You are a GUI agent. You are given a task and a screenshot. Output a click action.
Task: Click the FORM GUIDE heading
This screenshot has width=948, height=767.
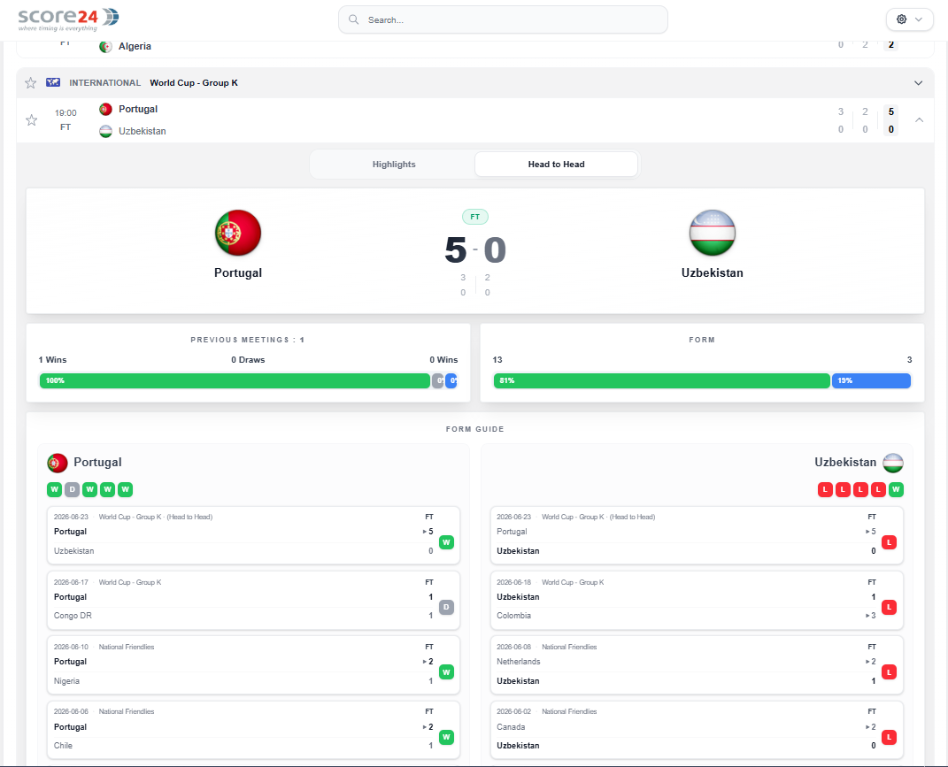pos(474,429)
